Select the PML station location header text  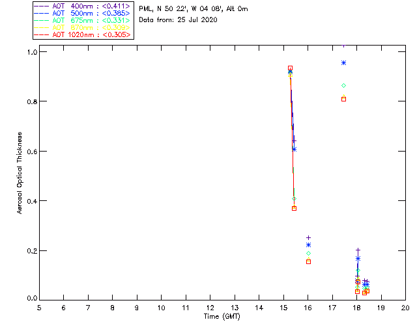[194, 9]
